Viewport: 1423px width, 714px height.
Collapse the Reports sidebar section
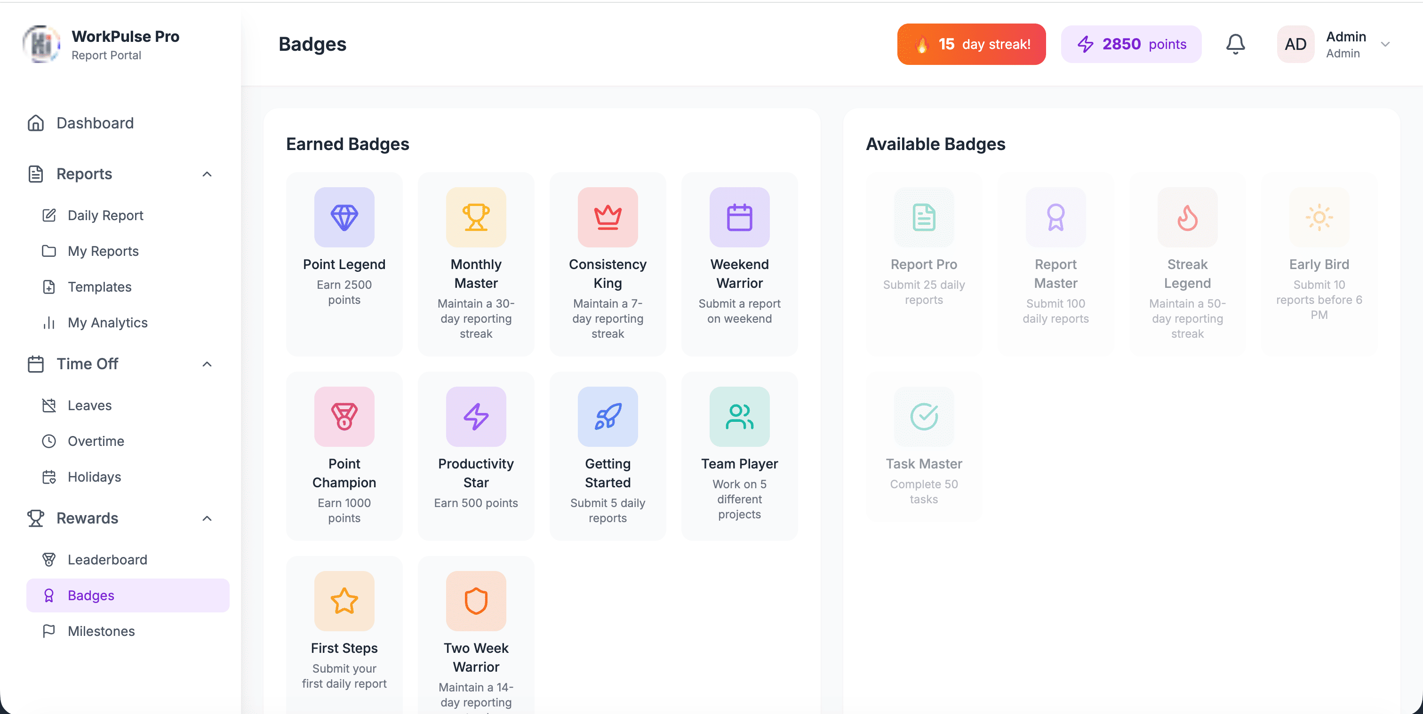[207, 174]
